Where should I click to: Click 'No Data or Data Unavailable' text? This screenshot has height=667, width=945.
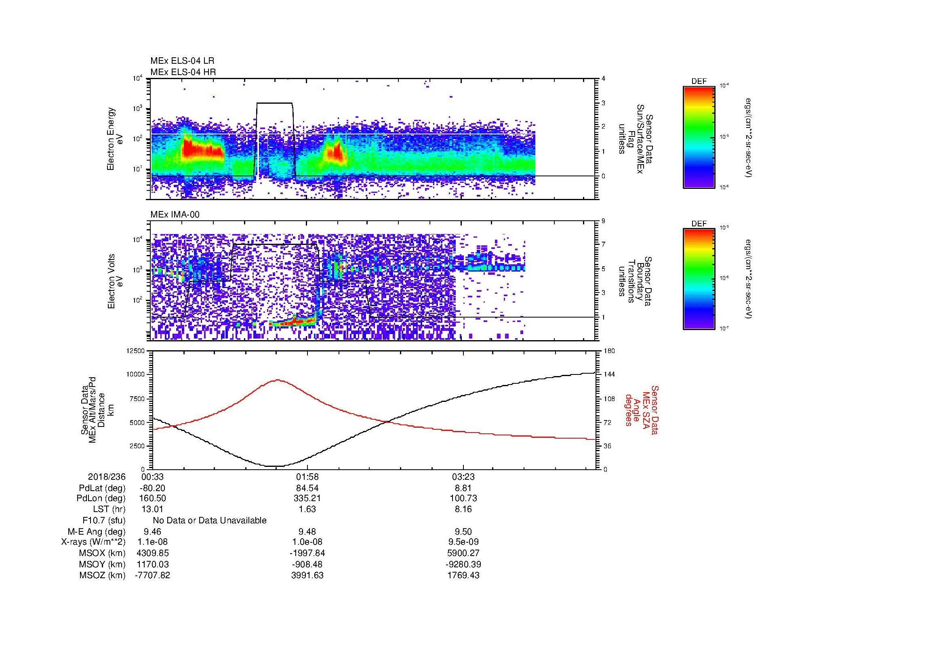(x=210, y=521)
